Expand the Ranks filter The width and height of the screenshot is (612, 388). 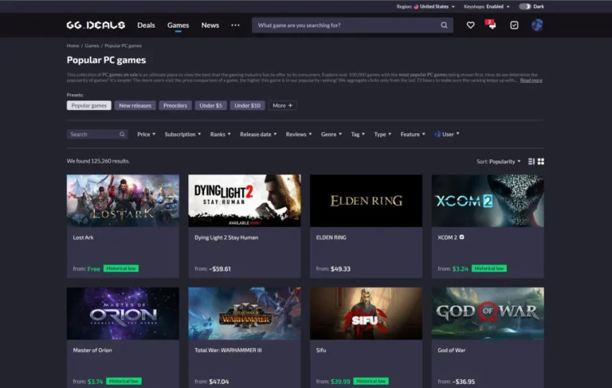point(221,135)
